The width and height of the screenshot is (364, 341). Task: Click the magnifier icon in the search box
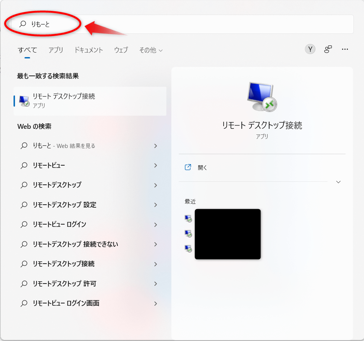[23, 24]
